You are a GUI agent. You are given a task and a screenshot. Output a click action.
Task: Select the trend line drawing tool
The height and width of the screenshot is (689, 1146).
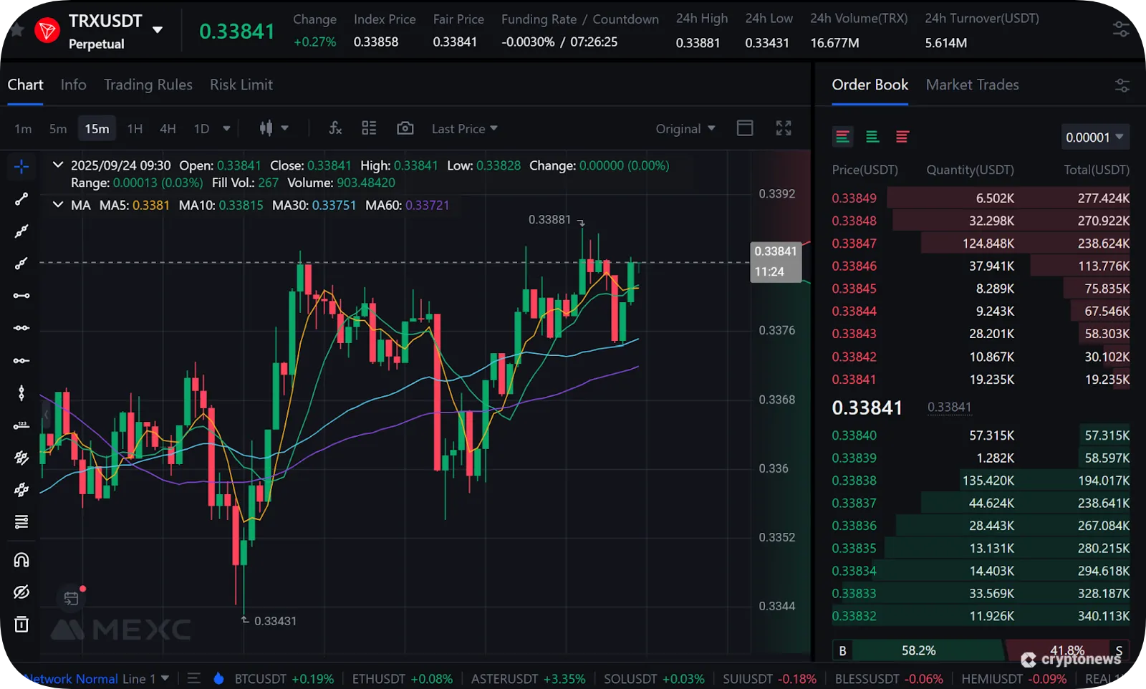click(x=21, y=199)
